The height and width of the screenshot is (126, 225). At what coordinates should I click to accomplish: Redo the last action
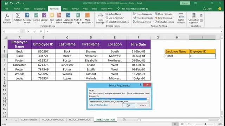pos(18,3)
